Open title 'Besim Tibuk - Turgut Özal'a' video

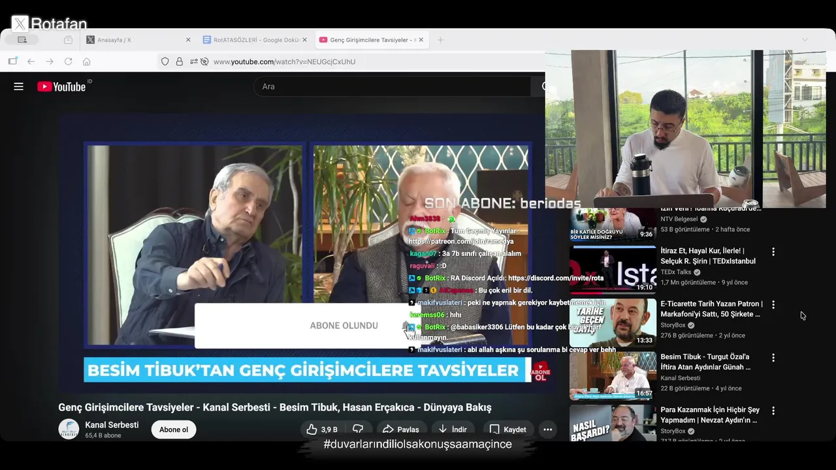coord(705,362)
